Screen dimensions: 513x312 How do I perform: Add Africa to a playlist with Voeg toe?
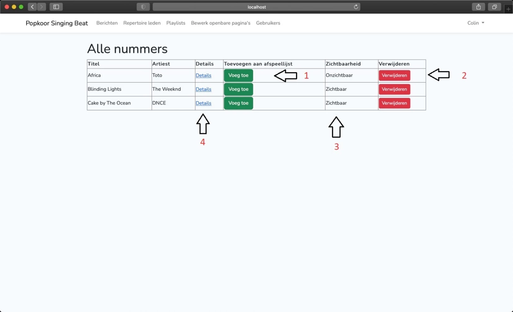238,75
